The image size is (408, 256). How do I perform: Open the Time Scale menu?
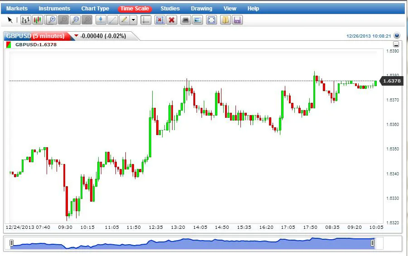pyautogui.click(x=134, y=9)
